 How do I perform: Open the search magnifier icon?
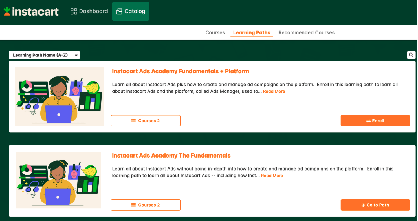coord(411,55)
